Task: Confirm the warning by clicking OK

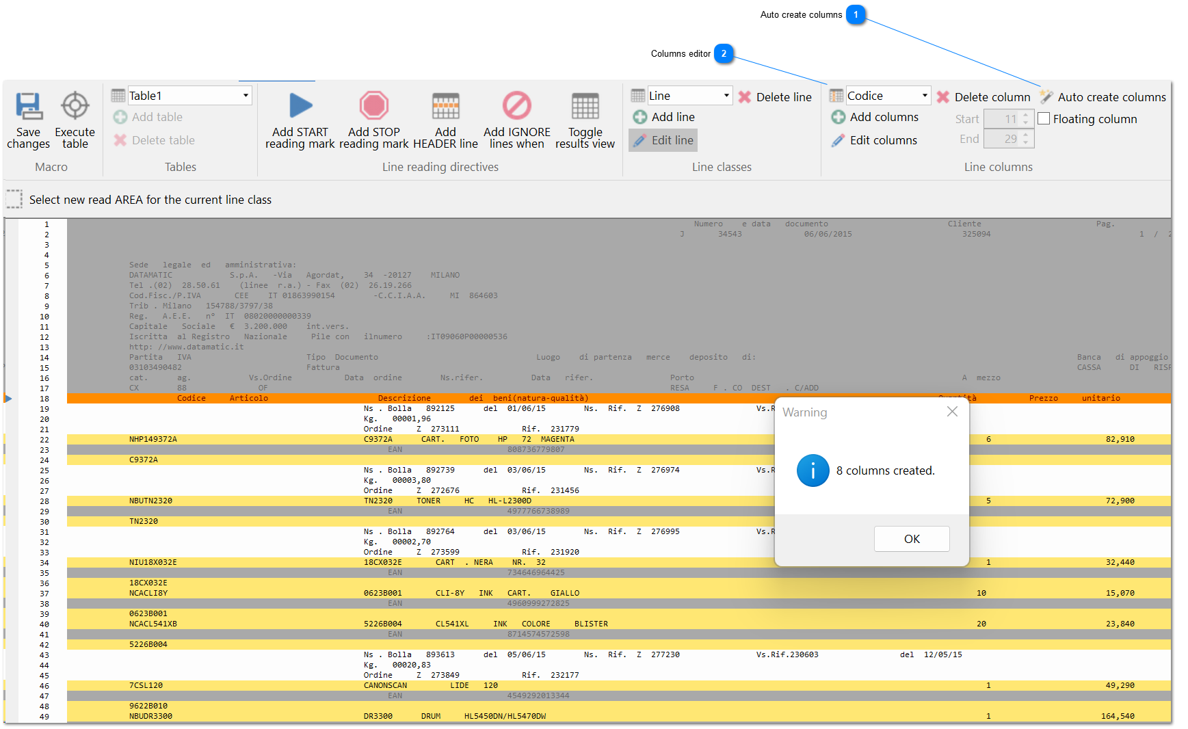Action: tap(911, 539)
